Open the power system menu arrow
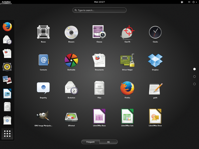Image resolution: width=199 pixels, height=149 pixels. pyautogui.click(x=196, y=2)
